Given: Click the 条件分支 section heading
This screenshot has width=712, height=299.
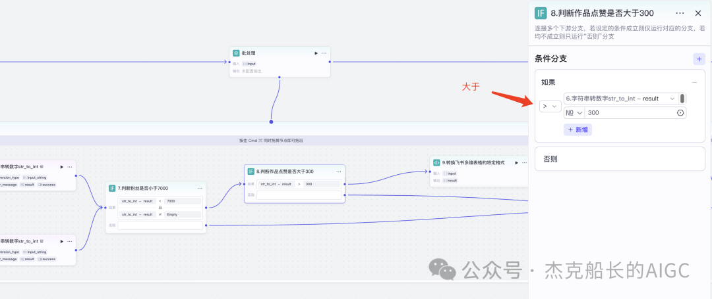Looking at the screenshot, I should [x=550, y=58].
